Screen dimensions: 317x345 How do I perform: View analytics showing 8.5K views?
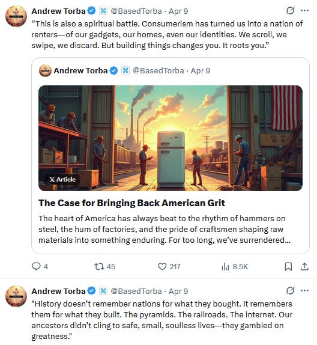(x=235, y=266)
